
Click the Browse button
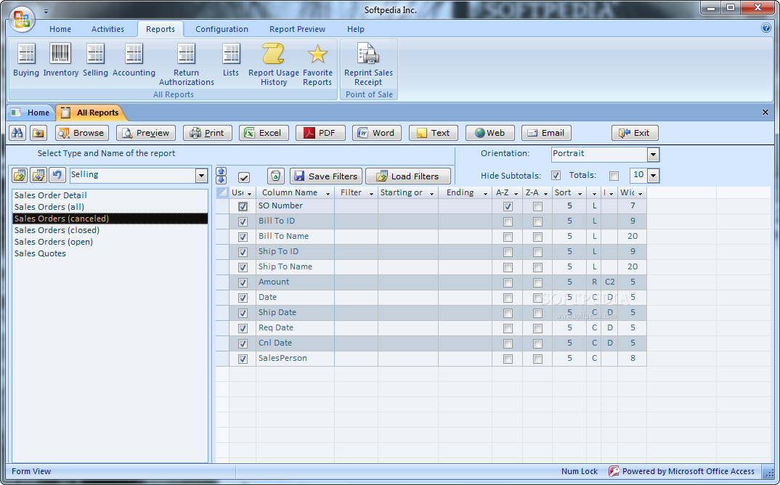click(82, 133)
